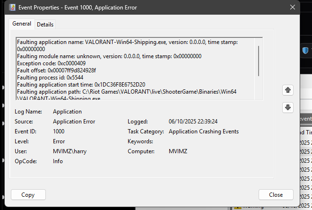
Task: Go to next event with down arrow
Action: tap(288, 108)
